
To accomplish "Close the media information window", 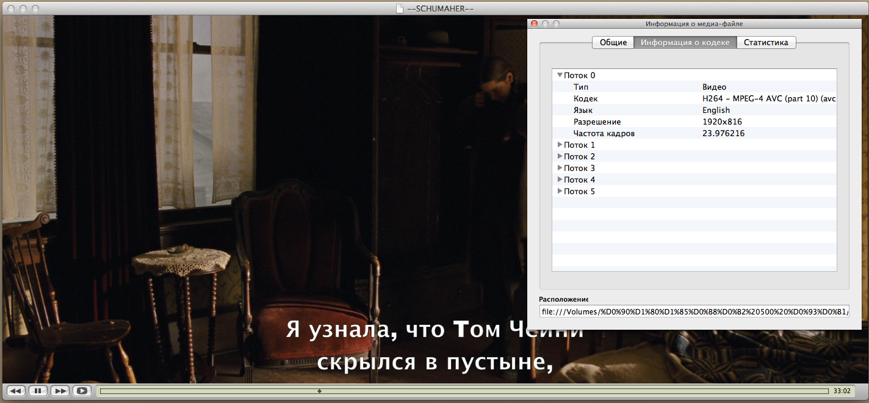I will [x=534, y=24].
